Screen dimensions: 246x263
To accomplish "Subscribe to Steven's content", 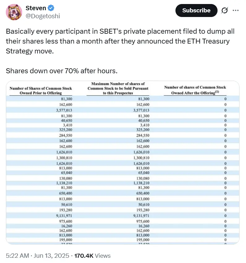I will (x=196, y=10).
